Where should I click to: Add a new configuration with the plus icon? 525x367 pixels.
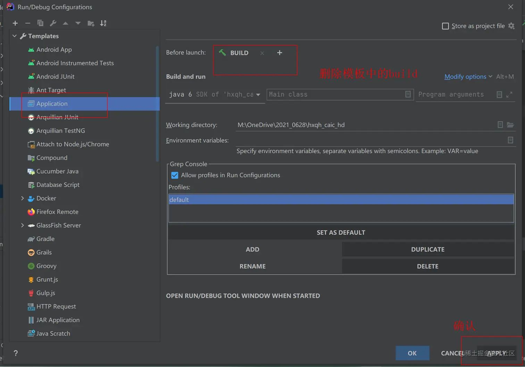coord(15,23)
